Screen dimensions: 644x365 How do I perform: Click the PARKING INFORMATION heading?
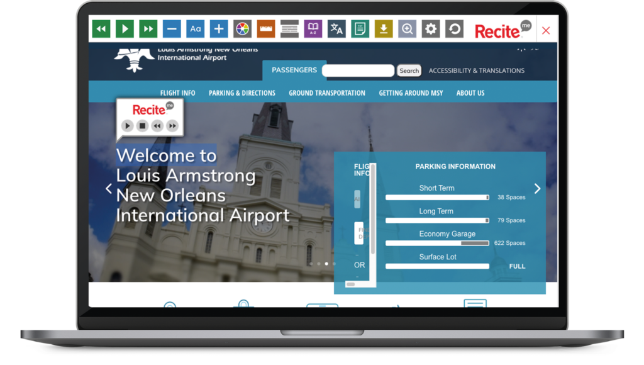455,167
